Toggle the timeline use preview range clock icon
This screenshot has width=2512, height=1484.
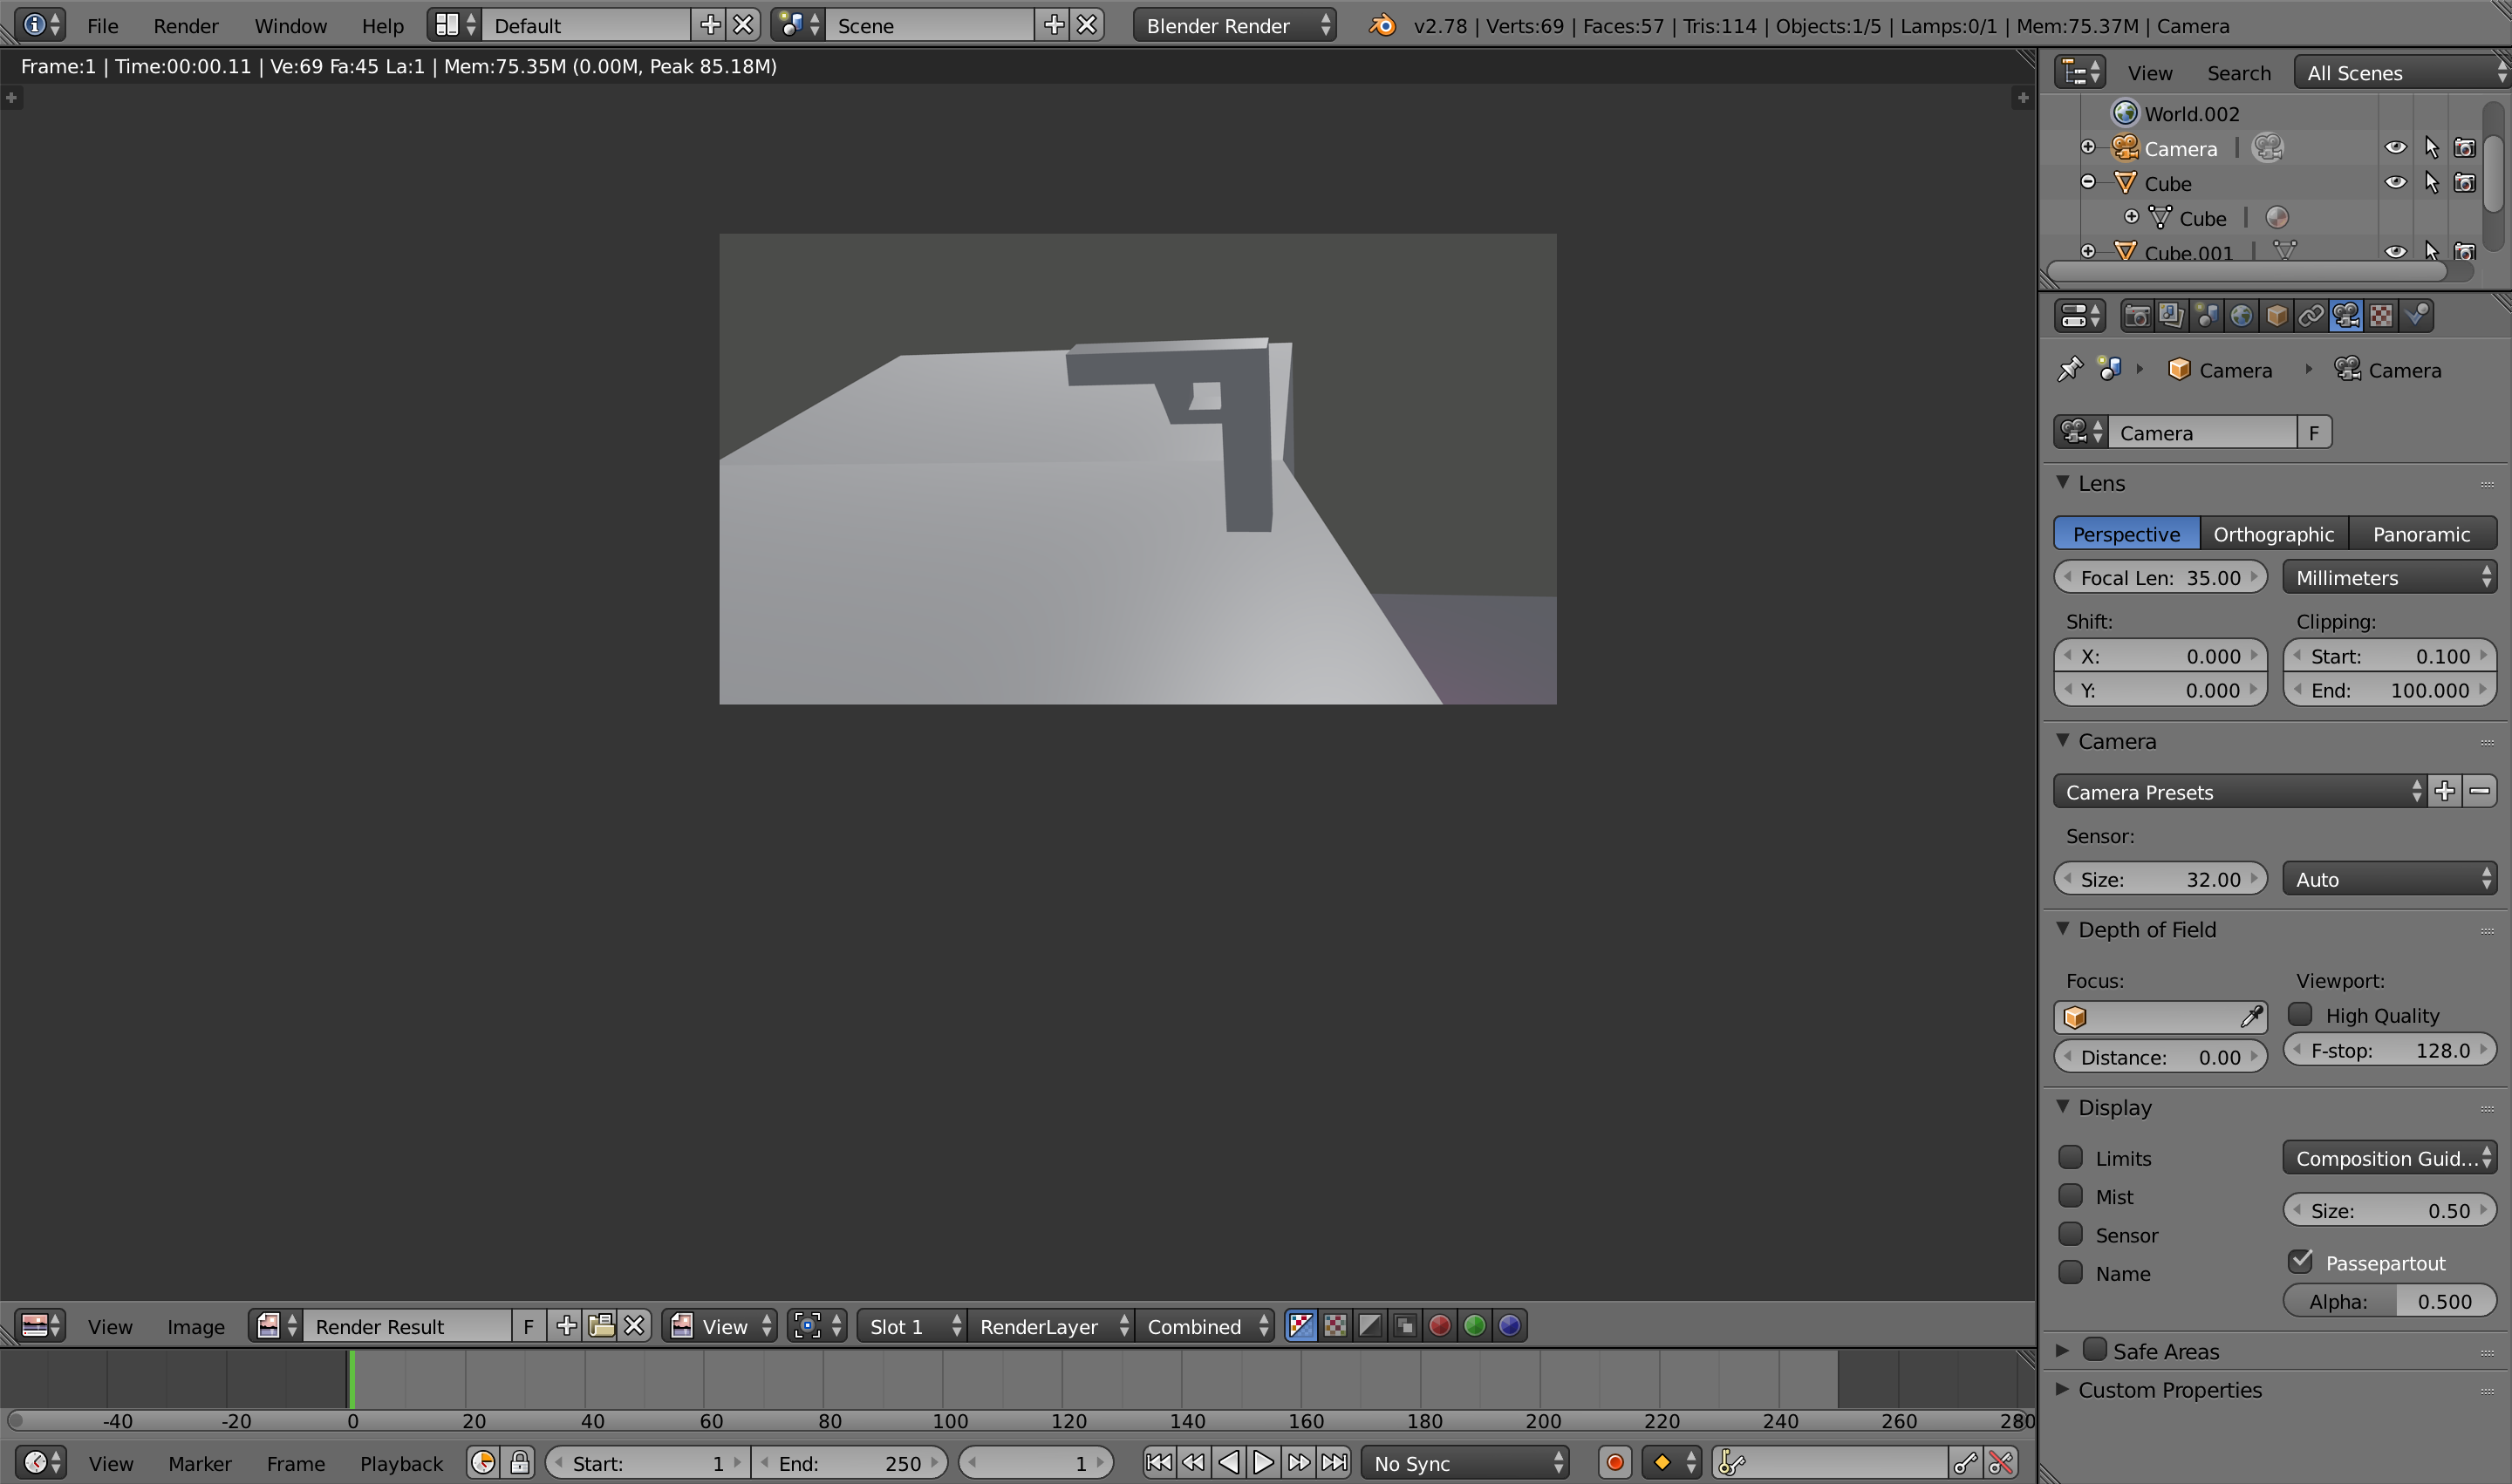[x=483, y=1463]
